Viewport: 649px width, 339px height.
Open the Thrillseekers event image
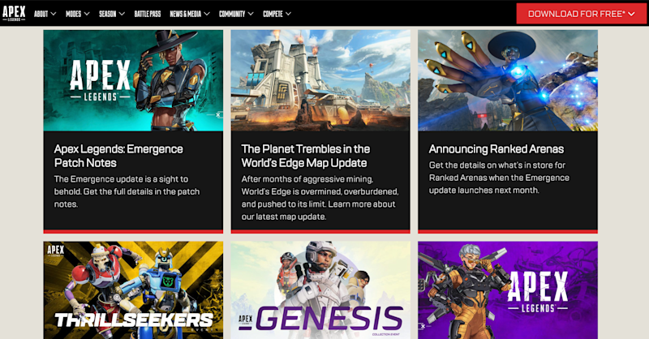point(133,290)
